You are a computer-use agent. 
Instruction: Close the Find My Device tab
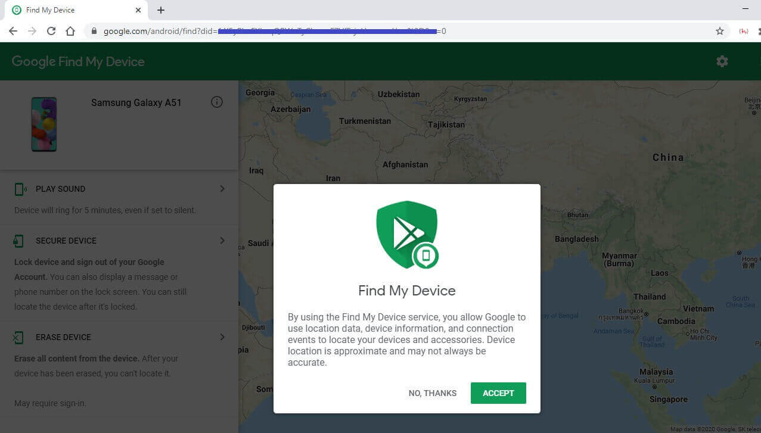[138, 10]
